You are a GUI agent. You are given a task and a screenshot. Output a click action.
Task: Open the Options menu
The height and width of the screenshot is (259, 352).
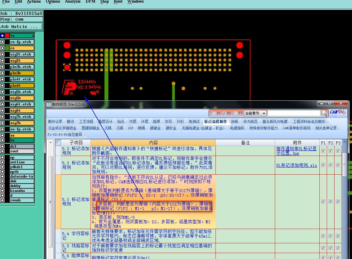(x=53, y=1)
